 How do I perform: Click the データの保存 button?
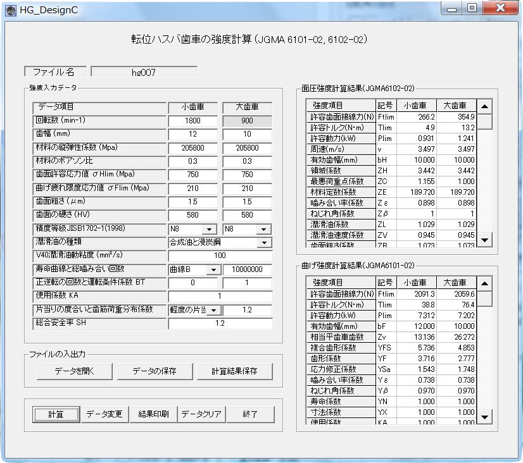coord(154,371)
